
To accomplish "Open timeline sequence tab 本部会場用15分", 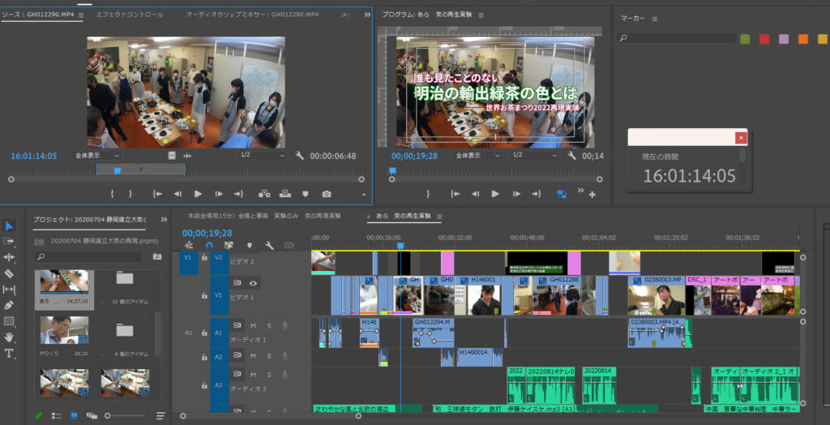I will [264, 217].
